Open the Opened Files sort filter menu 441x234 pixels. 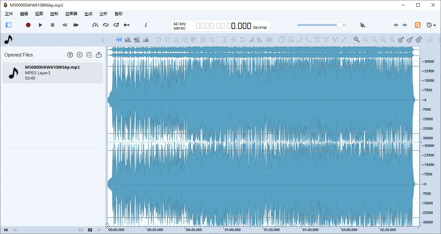(70, 55)
